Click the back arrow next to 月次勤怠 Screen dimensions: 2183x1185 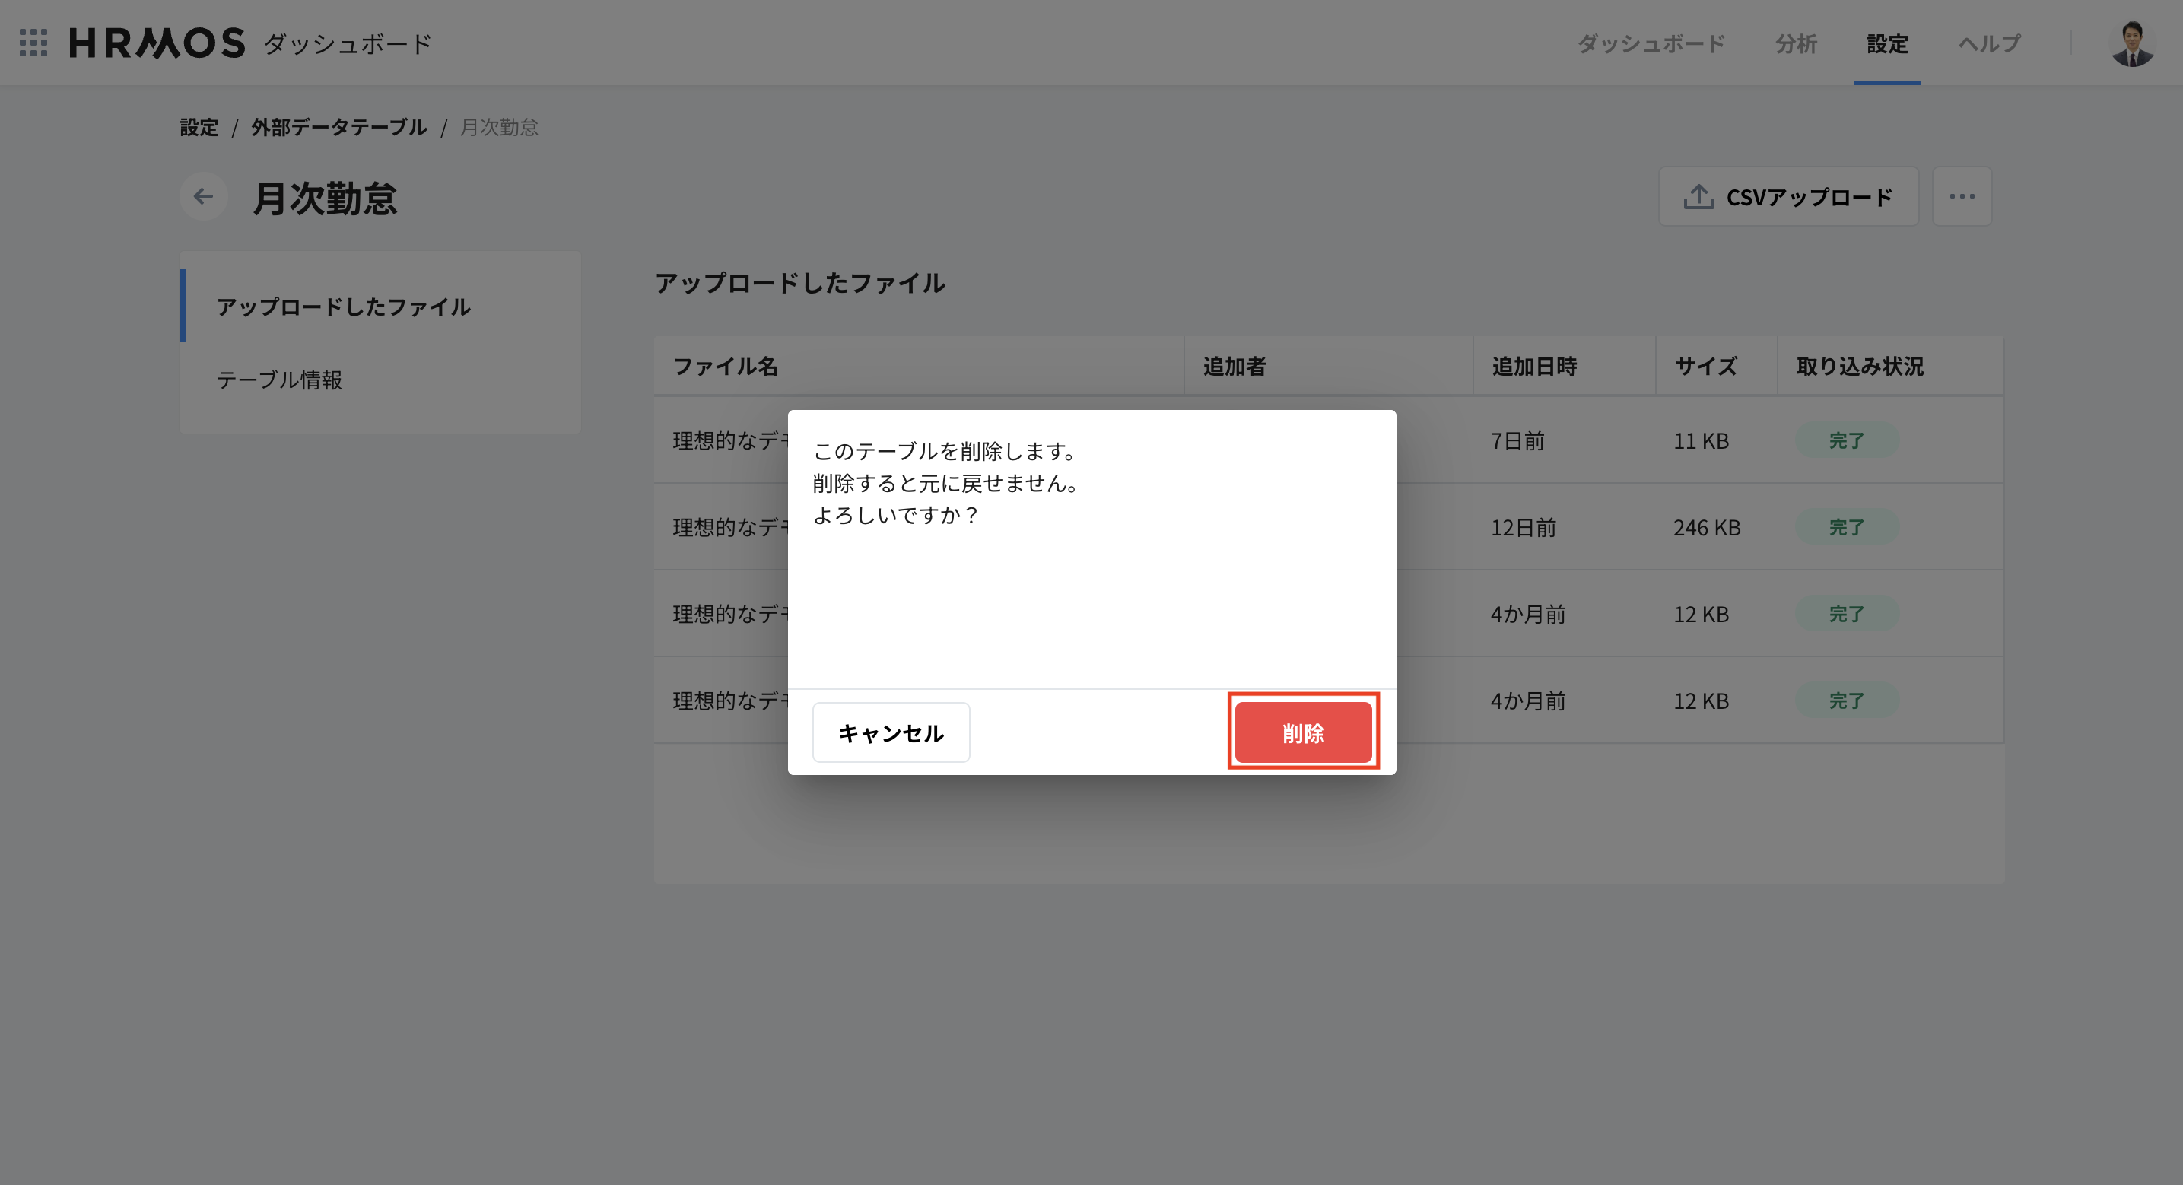pyautogui.click(x=202, y=195)
